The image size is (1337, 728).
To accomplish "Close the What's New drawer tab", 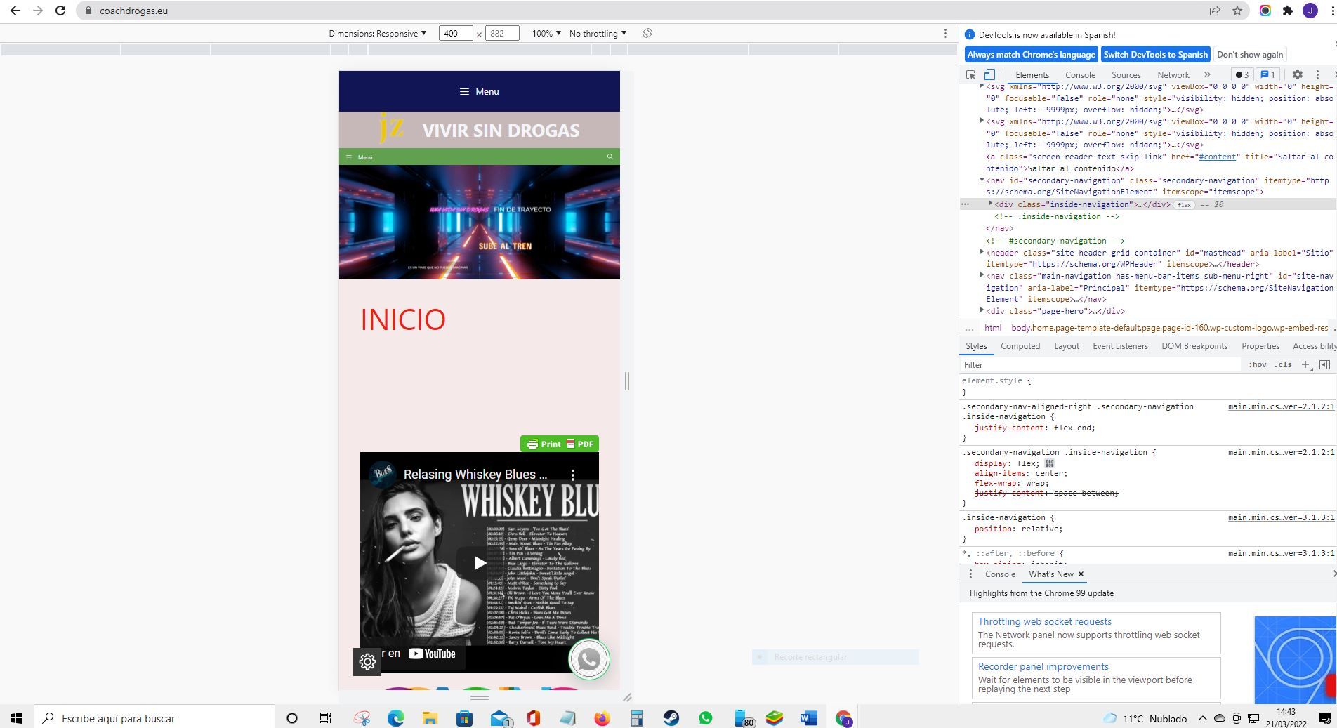I will [1081, 574].
